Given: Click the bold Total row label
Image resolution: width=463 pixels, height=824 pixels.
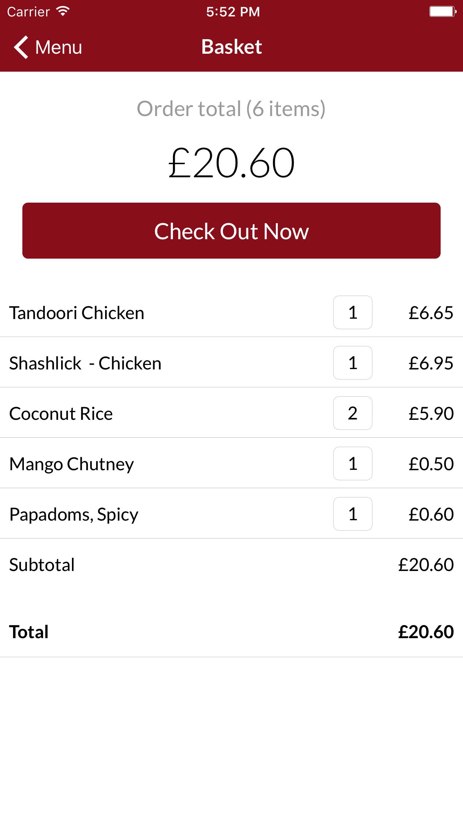Looking at the screenshot, I should [29, 632].
